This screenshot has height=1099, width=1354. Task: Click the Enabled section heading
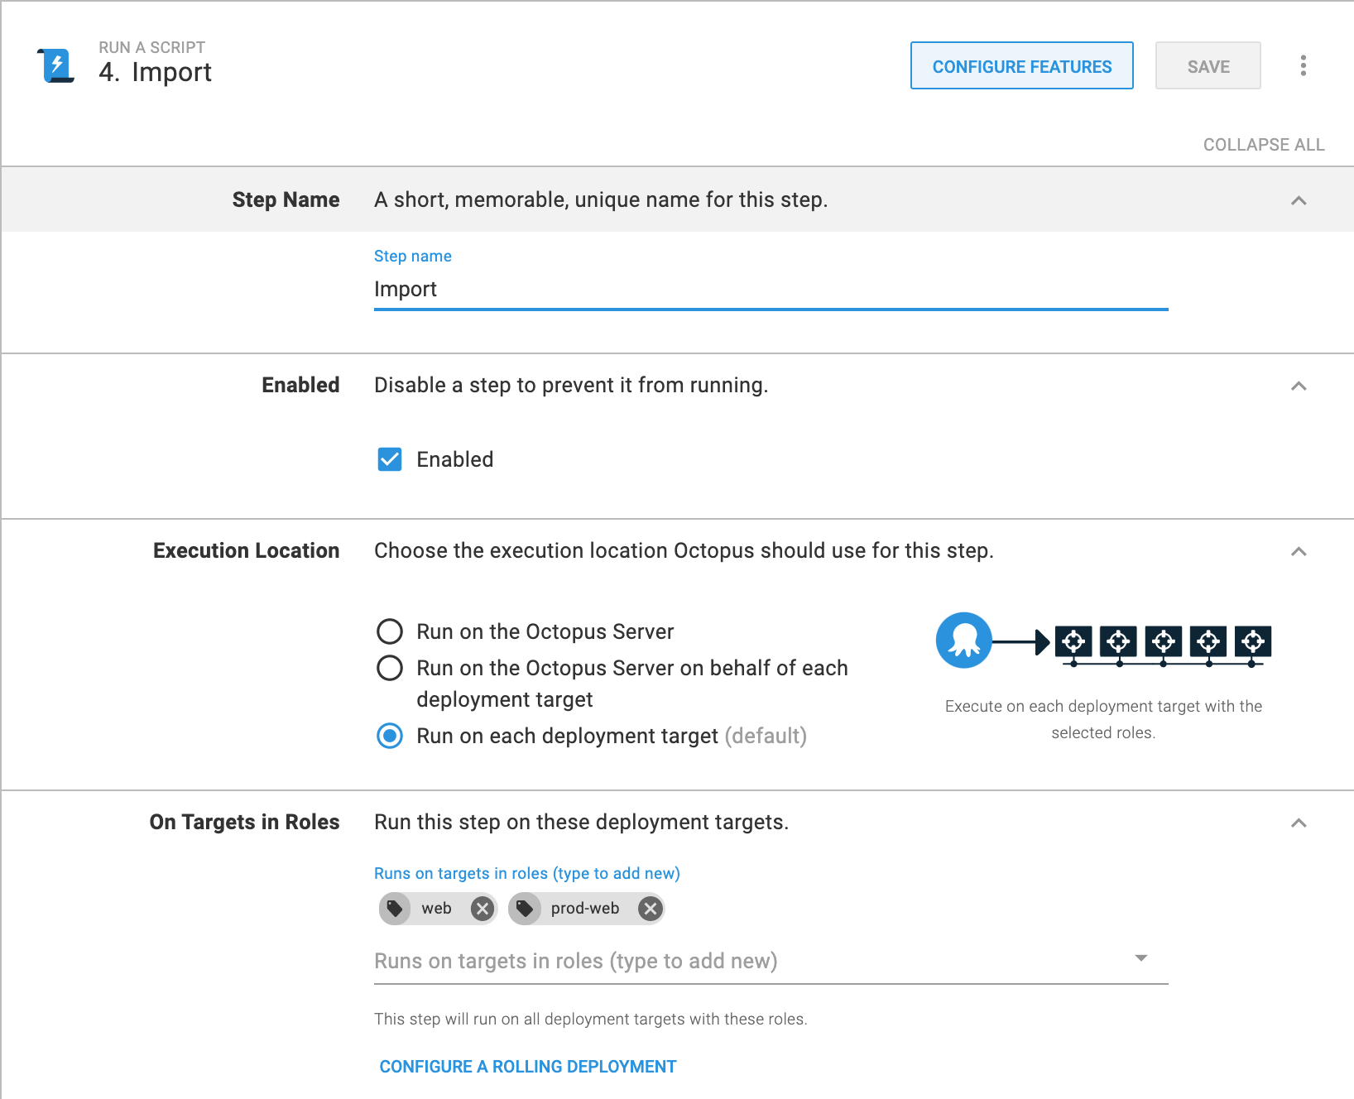tap(301, 386)
